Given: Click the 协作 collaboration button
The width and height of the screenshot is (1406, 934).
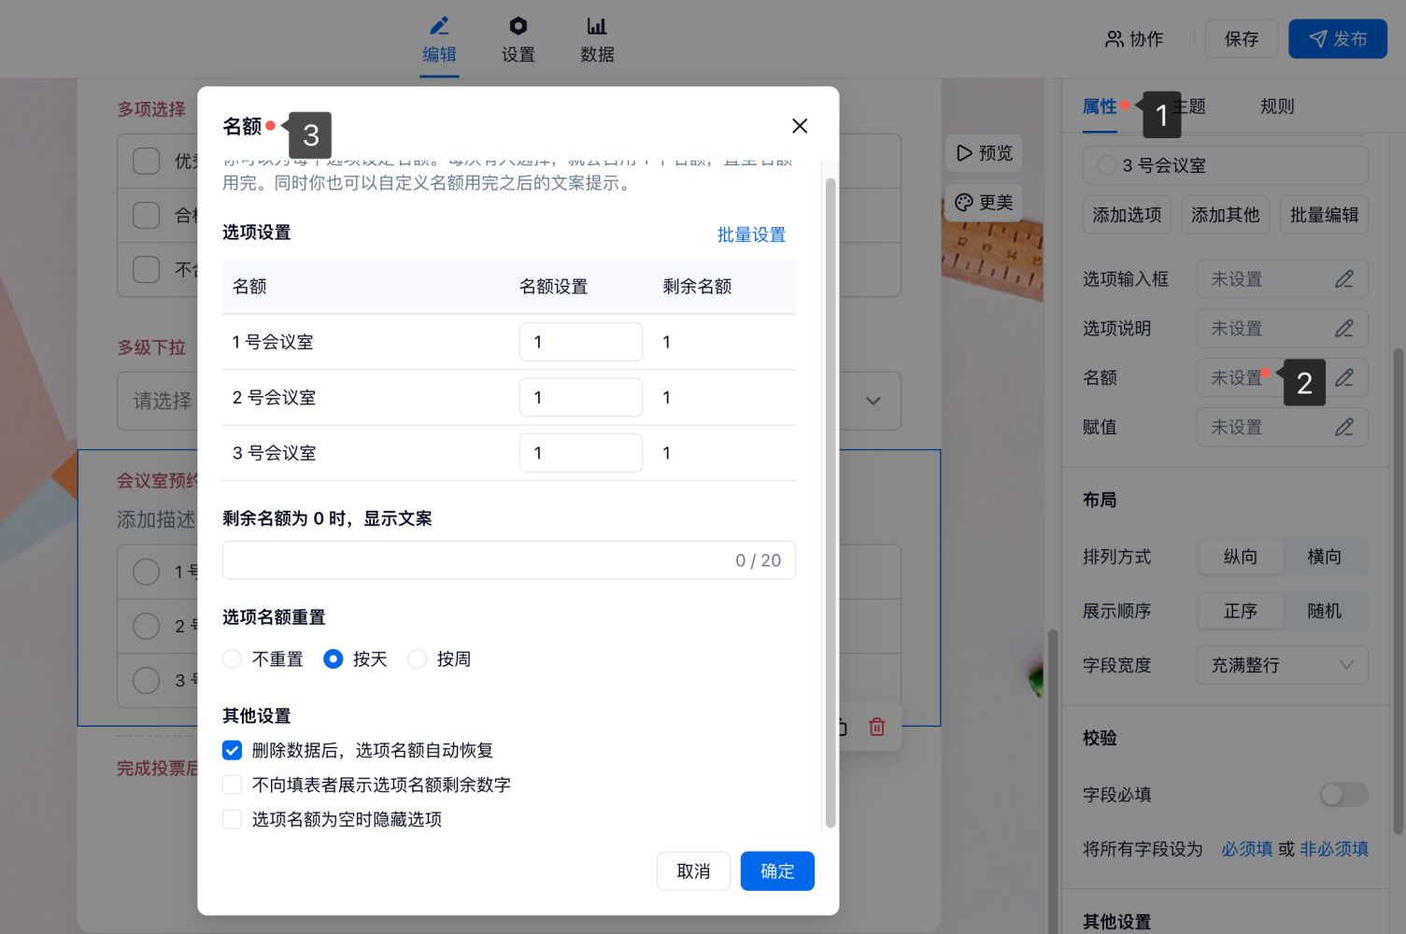Looking at the screenshot, I should coord(1134,39).
